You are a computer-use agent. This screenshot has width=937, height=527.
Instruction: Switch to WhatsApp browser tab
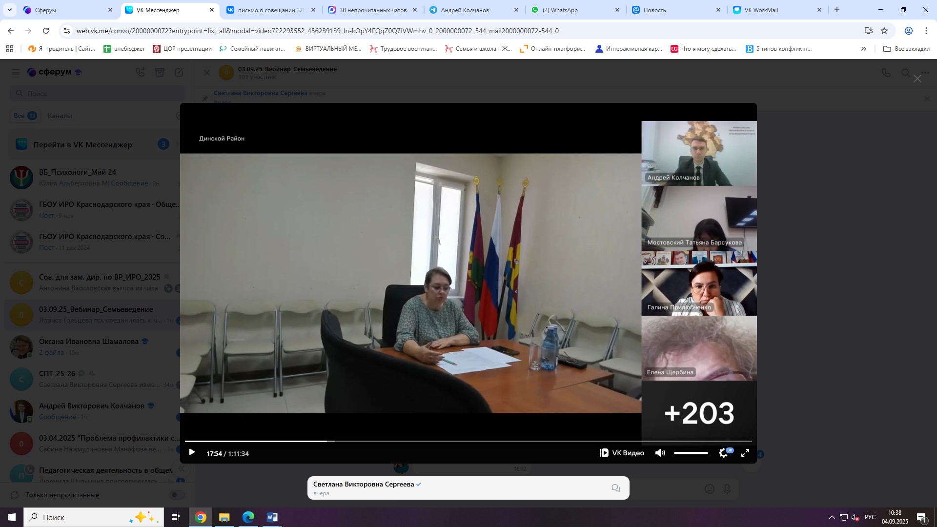pyautogui.click(x=560, y=10)
